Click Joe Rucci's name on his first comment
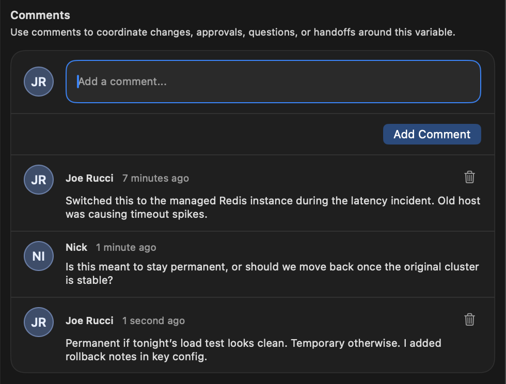The height and width of the screenshot is (384, 506). tap(89, 178)
